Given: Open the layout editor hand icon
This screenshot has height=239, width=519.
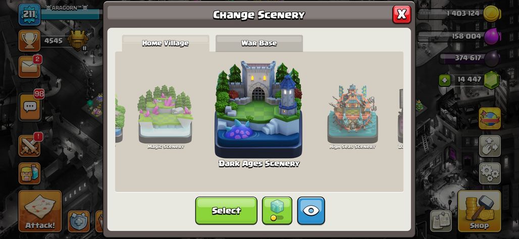Looking at the screenshot, I should [x=490, y=146].
